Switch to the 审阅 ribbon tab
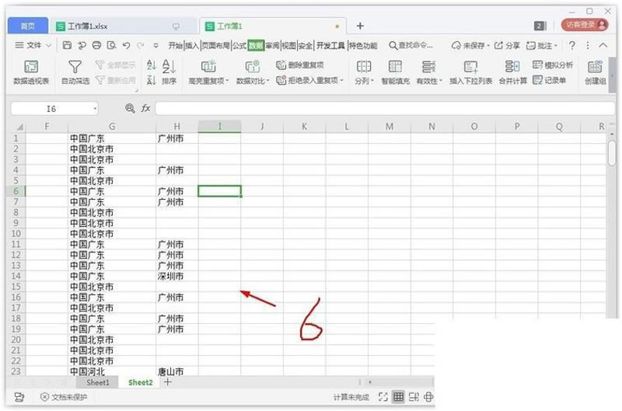 click(x=273, y=46)
